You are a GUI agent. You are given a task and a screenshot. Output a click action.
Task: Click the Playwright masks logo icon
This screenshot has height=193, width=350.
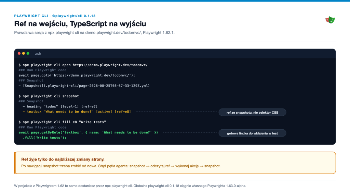(330, 20)
